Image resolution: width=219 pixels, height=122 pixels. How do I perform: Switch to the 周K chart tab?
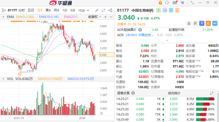click(48, 10)
